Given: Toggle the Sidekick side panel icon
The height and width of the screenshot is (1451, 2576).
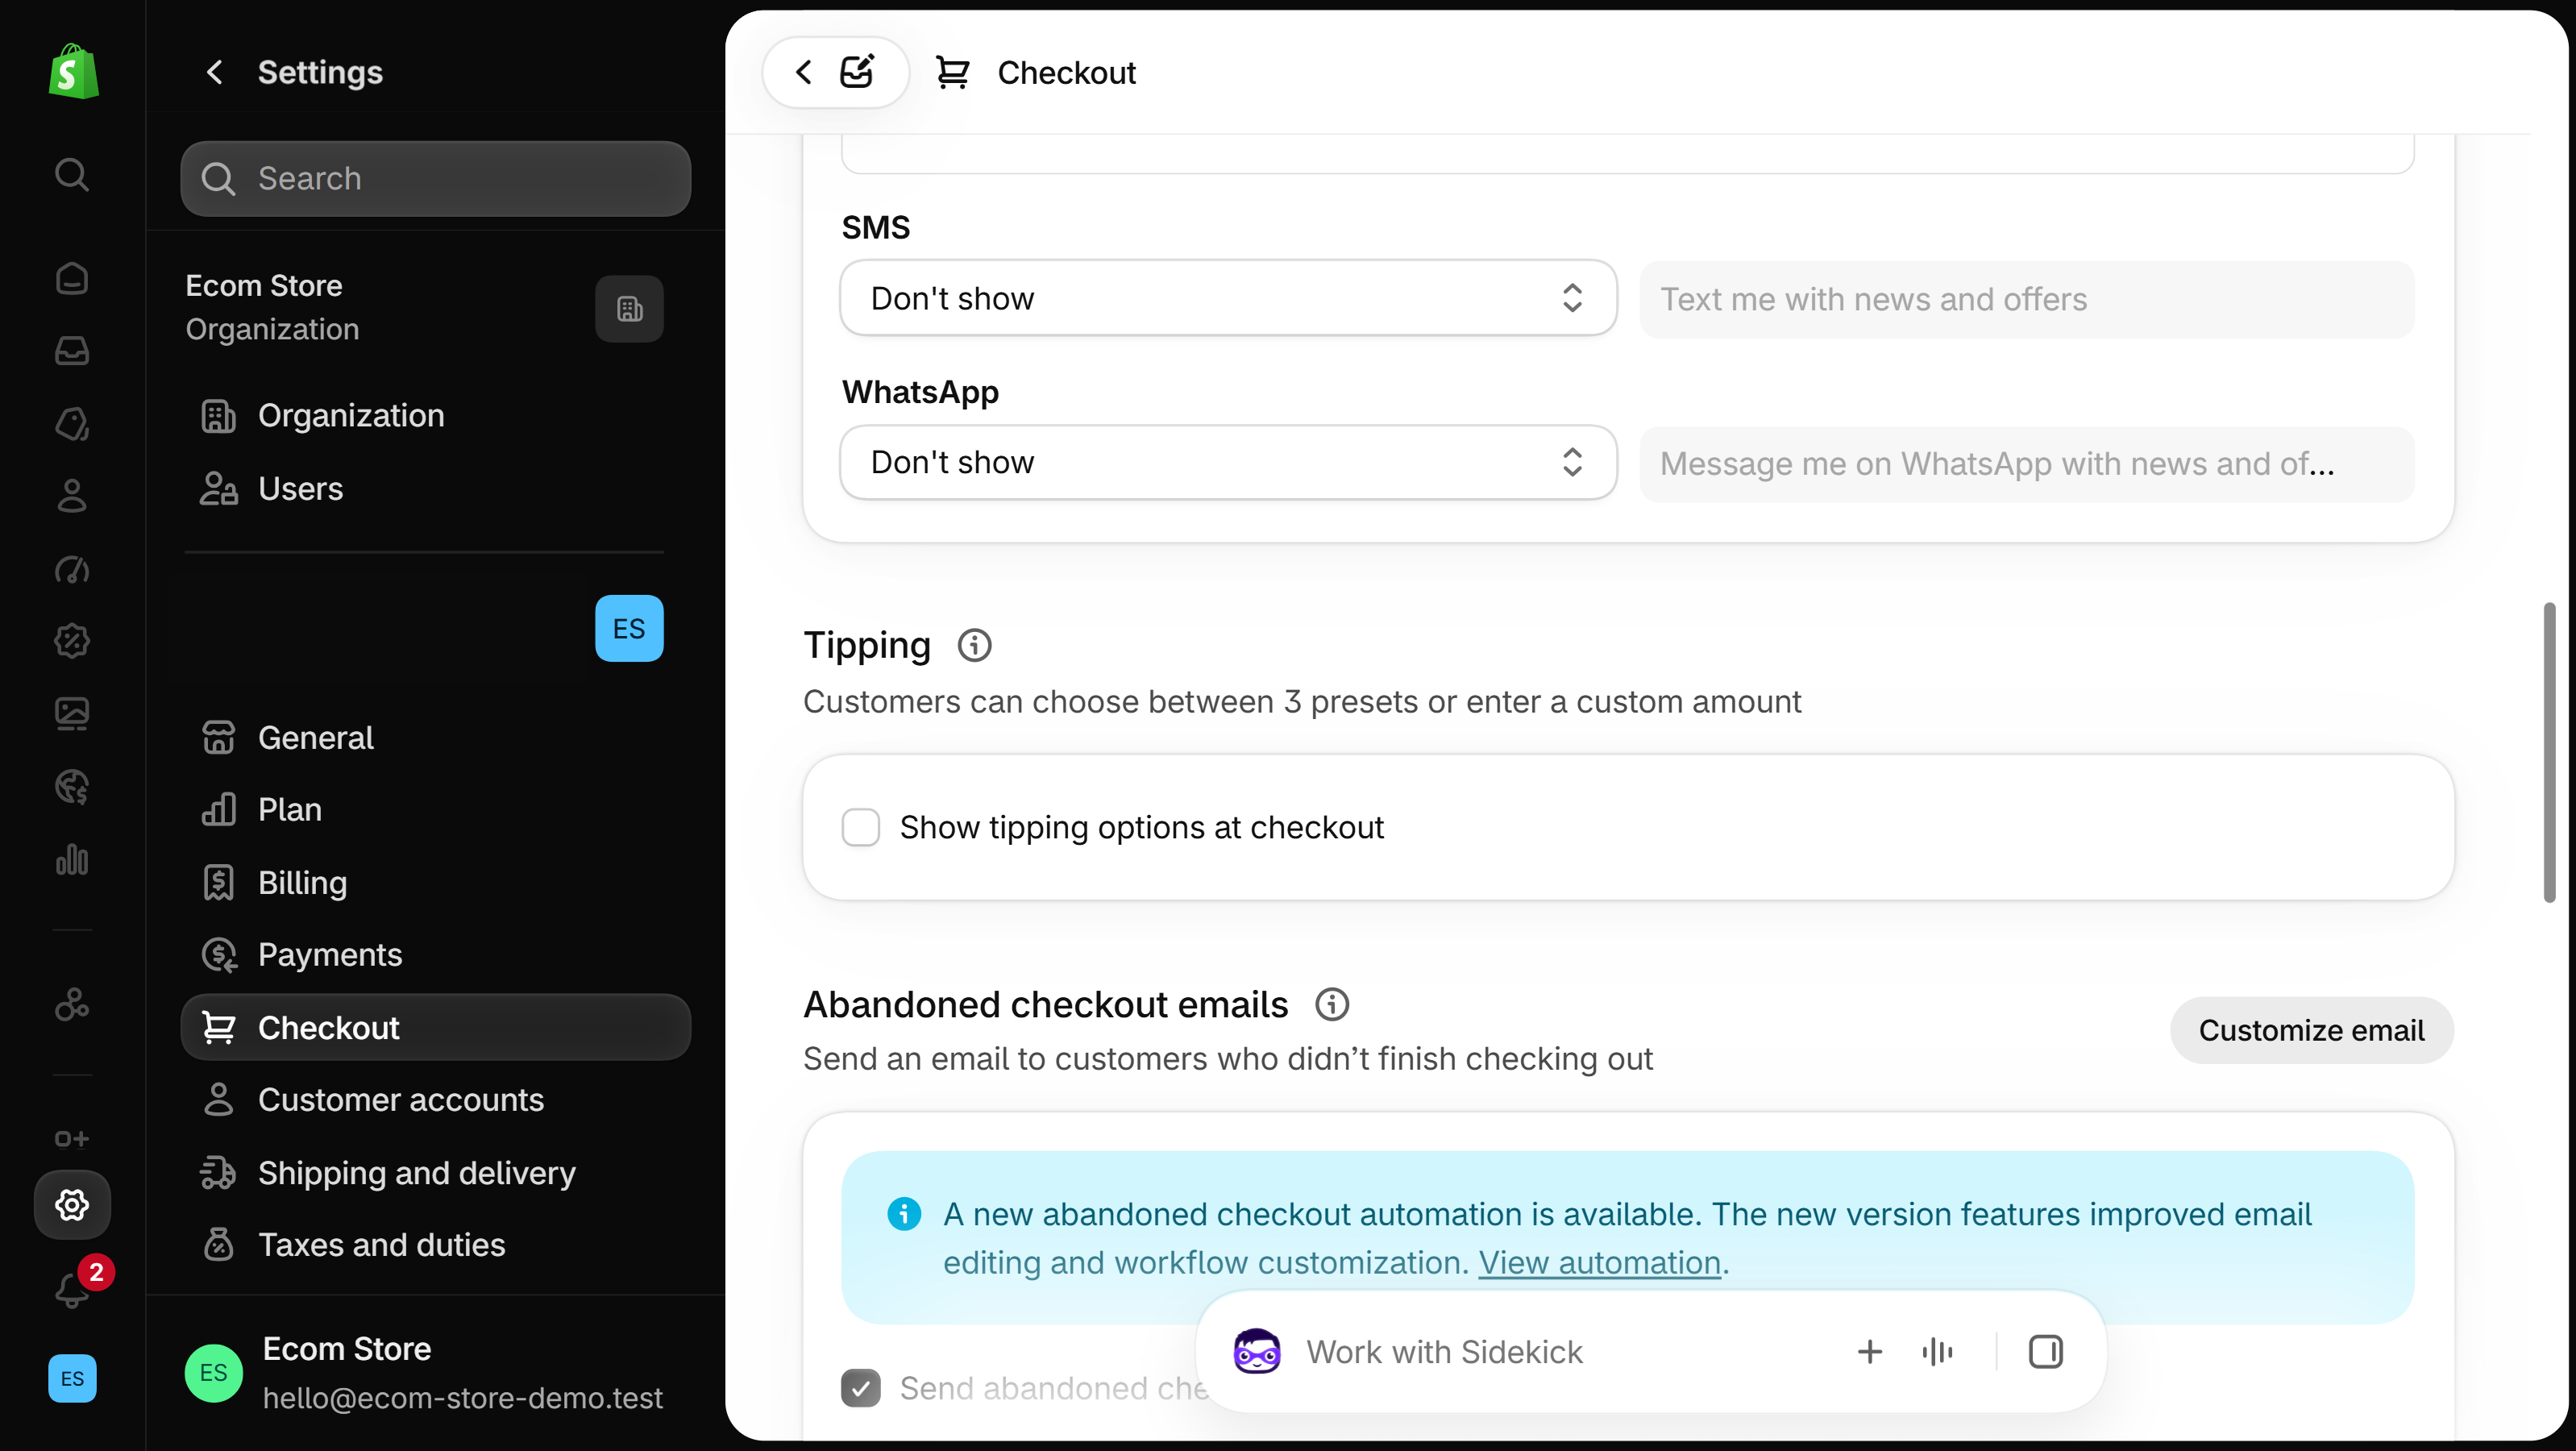Looking at the screenshot, I should (2045, 1352).
